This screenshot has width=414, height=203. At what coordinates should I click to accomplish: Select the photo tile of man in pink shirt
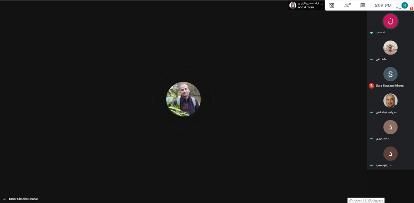click(x=390, y=48)
